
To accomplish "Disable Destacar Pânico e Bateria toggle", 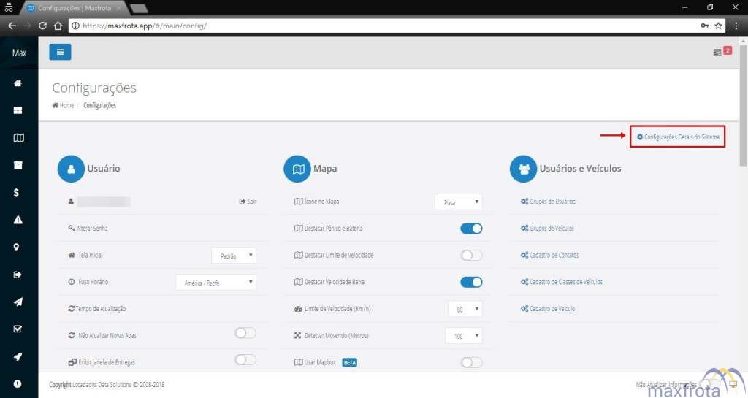I will (x=471, y=229).
